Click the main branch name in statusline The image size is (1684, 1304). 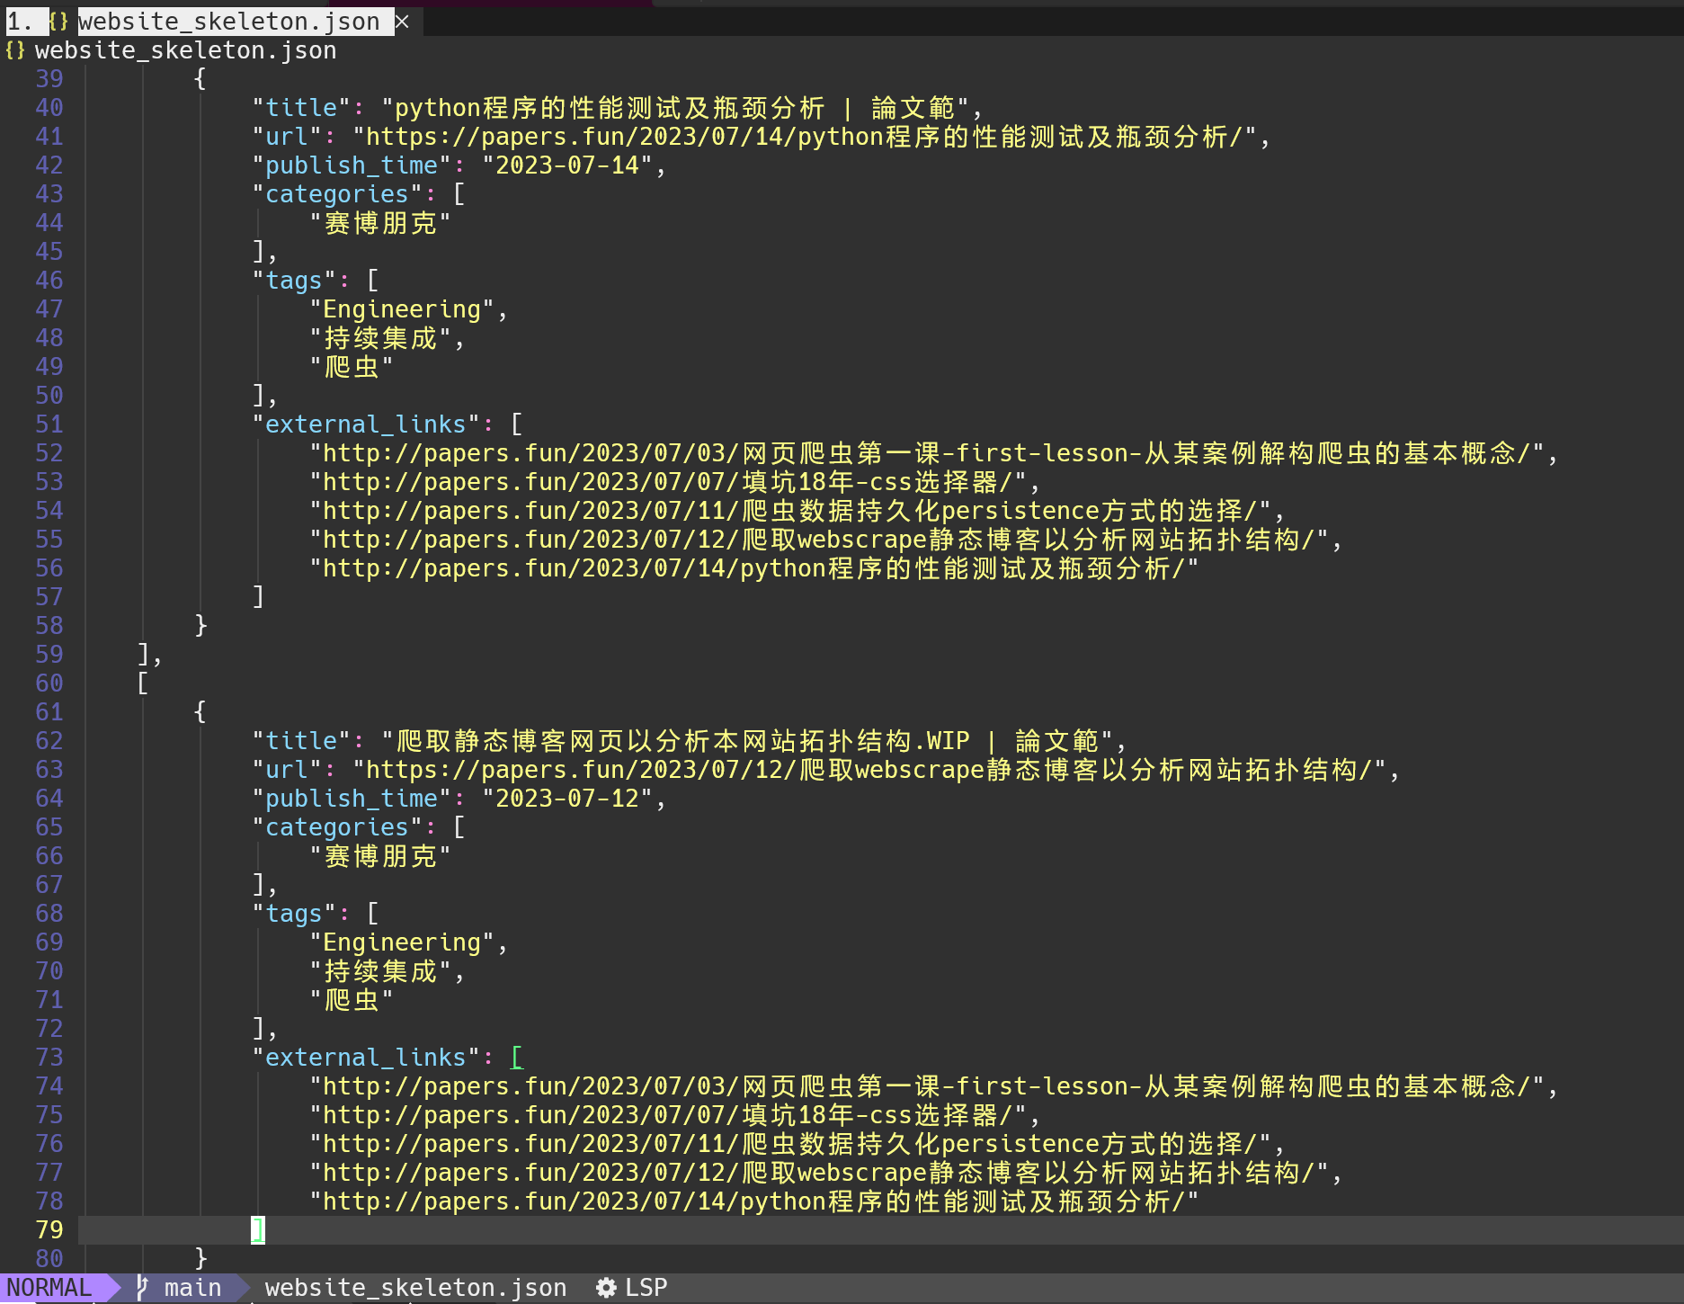[192, 1288]
